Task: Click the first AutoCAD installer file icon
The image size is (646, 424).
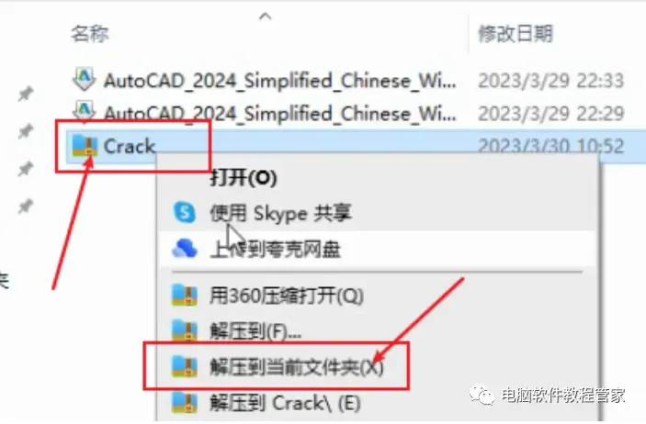Action: [x=85, y=79]
